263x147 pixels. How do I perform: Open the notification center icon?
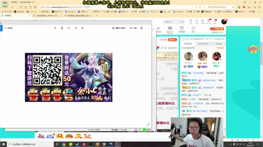[258, 144]
